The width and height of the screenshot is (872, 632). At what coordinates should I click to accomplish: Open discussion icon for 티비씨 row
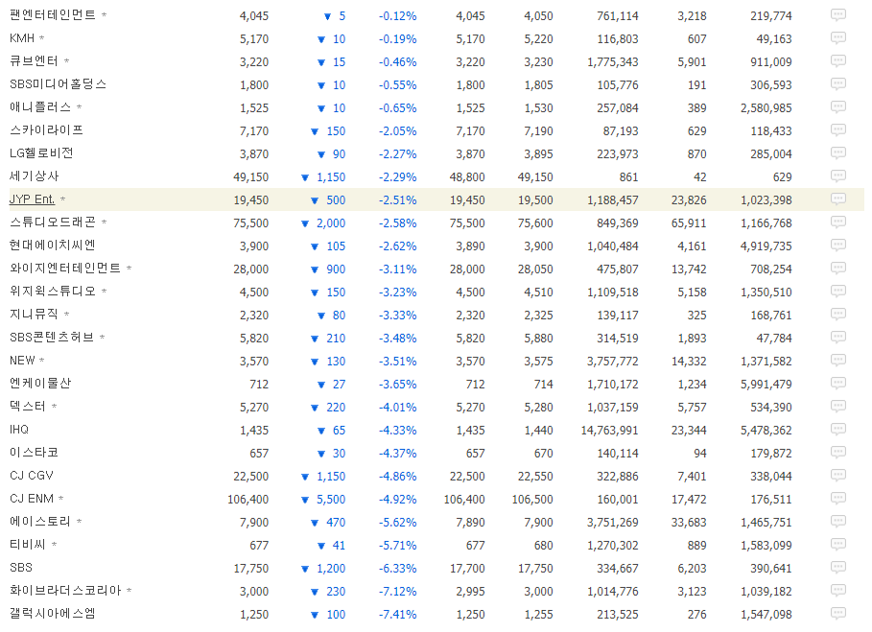[838, 544]
